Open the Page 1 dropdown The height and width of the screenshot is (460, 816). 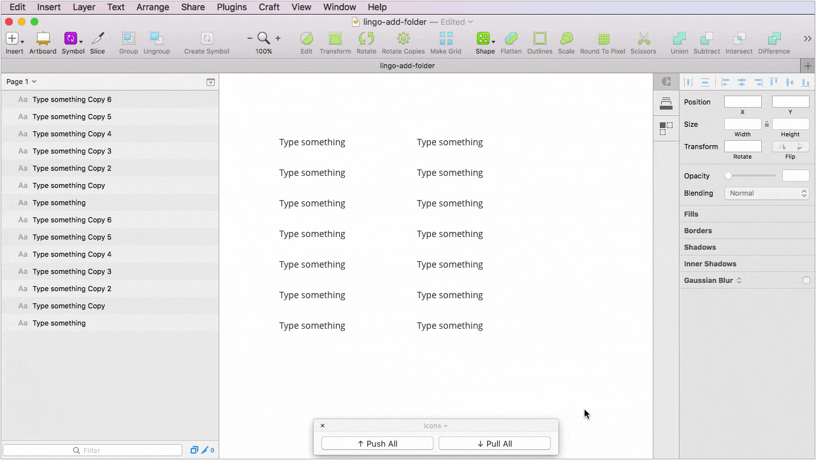tap(22, 82)
